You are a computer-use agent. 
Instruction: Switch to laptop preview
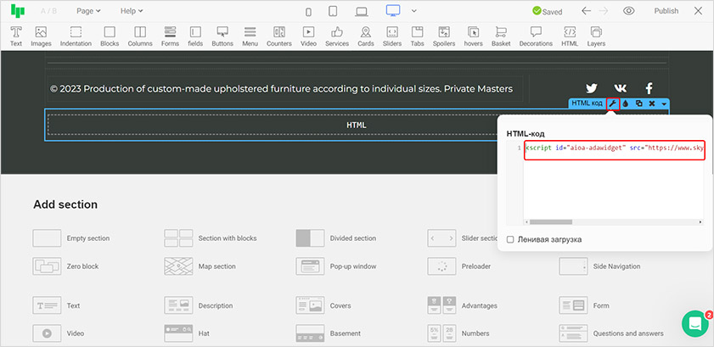[362, 11]
